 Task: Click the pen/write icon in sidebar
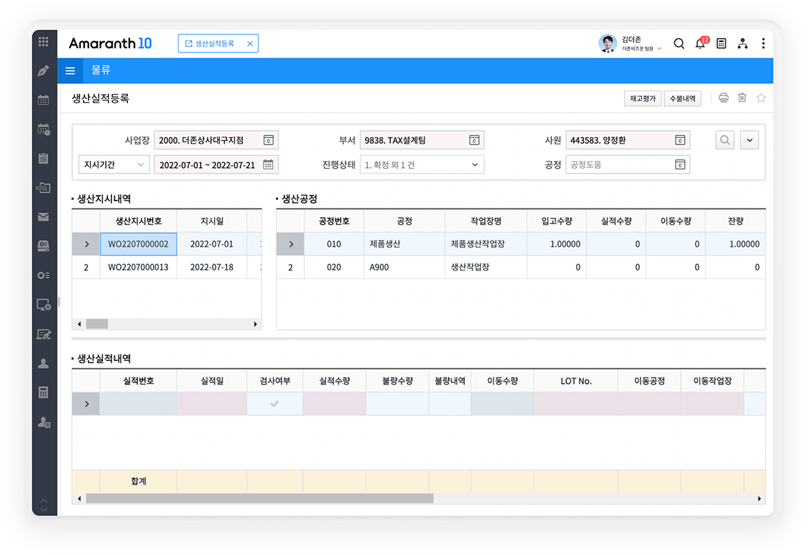[44, 71]
